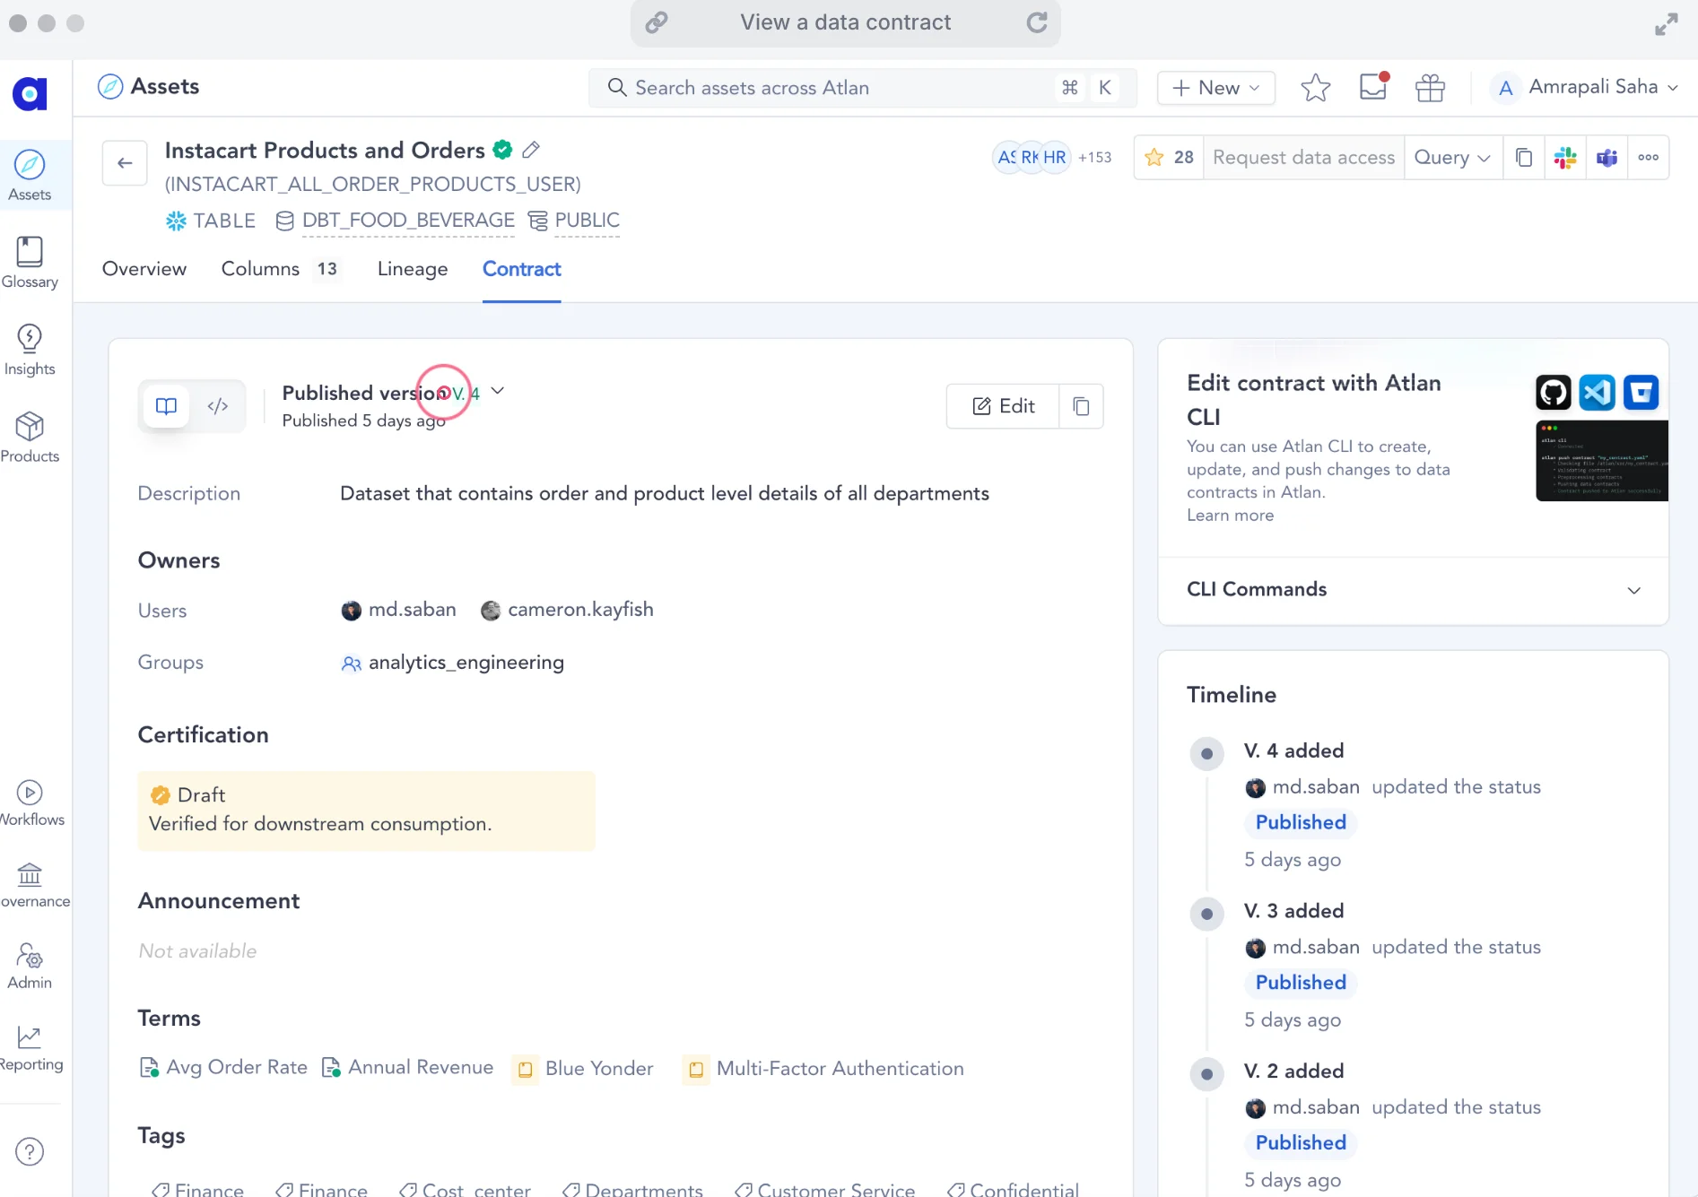This screenshot has height=1197, width=1698.
Task: Switch contract to readable view
Action: pyautogui.click(x=165, y=405)
